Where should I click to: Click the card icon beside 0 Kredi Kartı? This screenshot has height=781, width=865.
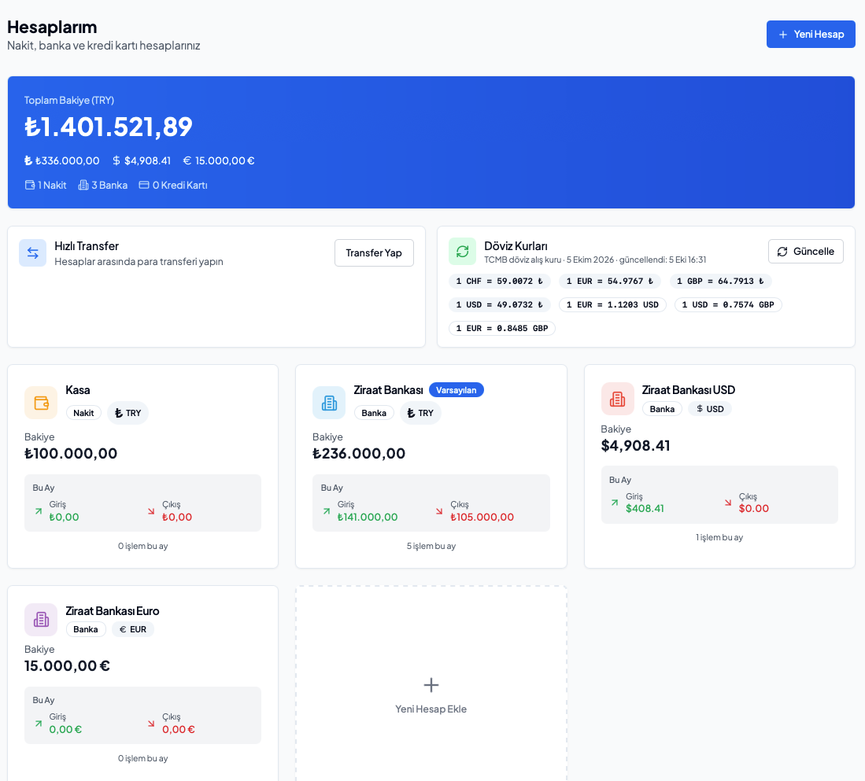[144, 185]
